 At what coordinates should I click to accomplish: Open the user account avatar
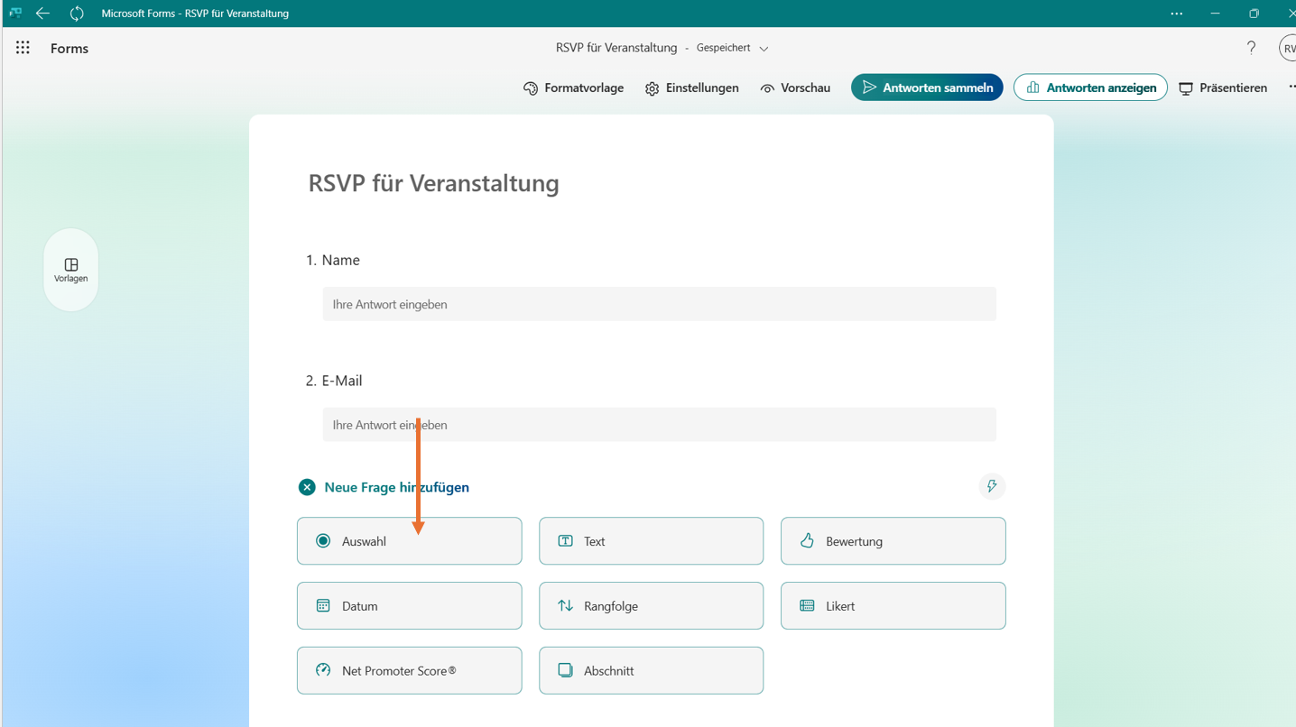tap(1288, 48)
